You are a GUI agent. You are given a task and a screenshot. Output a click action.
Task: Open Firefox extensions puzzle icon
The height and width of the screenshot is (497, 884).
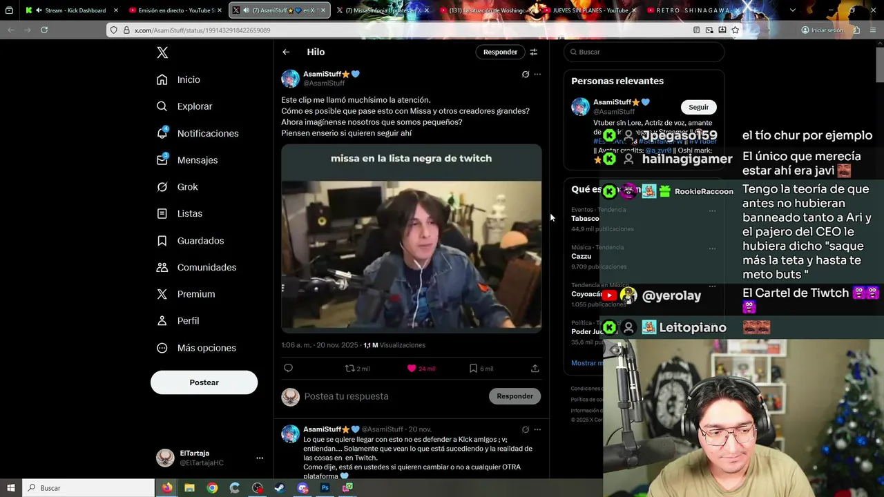(x=856, y=30)
